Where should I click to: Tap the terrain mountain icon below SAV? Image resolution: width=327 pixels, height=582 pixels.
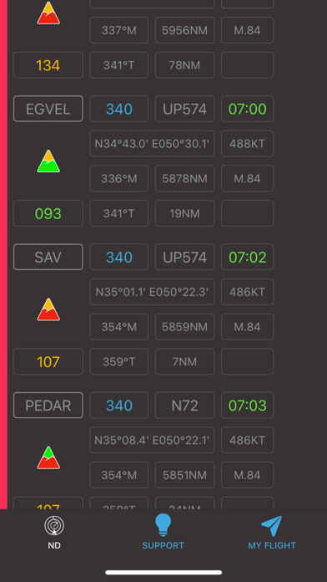48,309
